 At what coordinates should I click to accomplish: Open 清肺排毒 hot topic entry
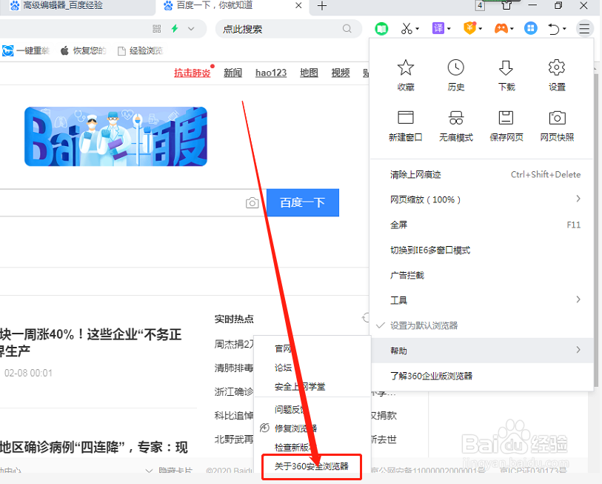point(233,368)
